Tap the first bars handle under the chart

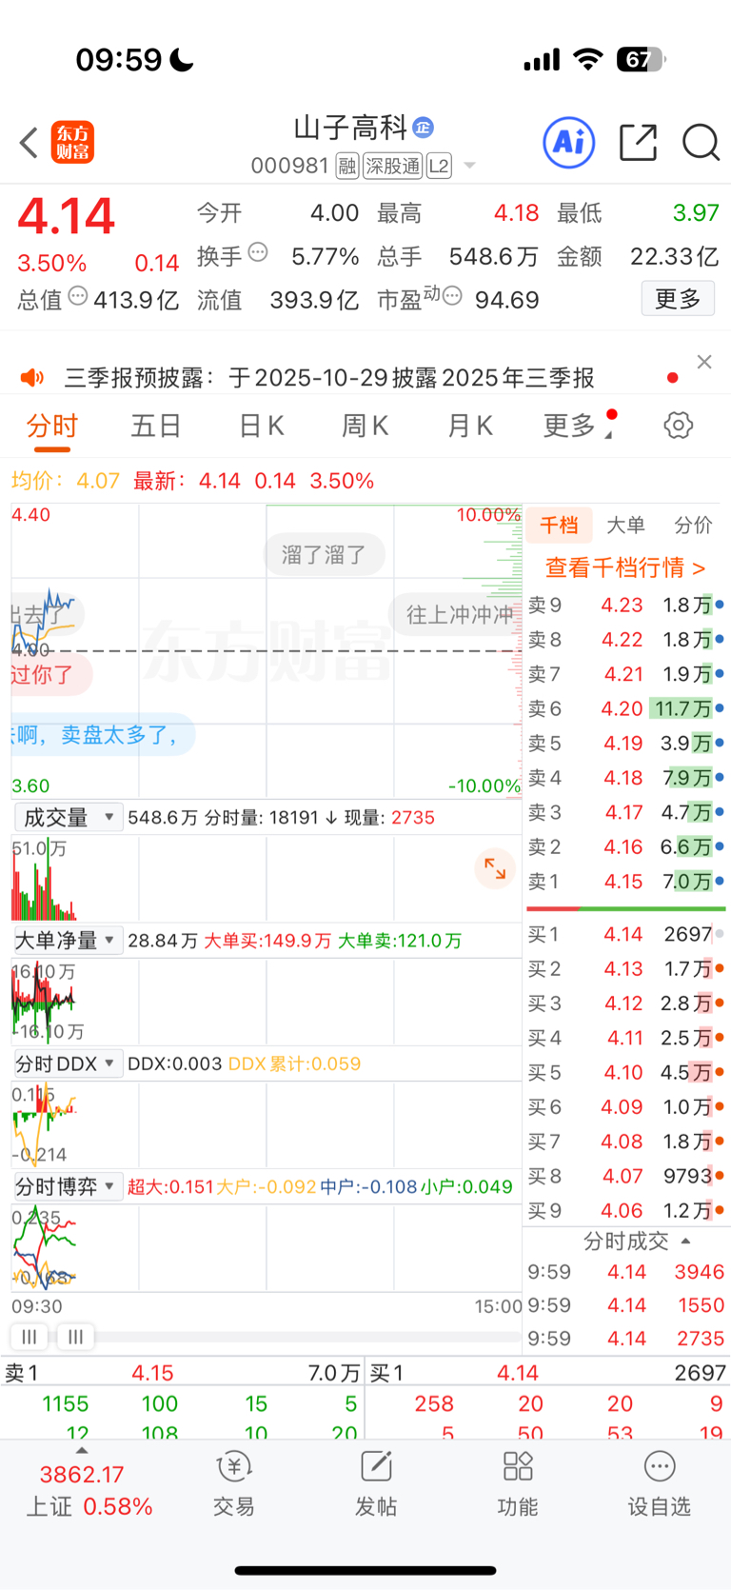coord(30,1337)
